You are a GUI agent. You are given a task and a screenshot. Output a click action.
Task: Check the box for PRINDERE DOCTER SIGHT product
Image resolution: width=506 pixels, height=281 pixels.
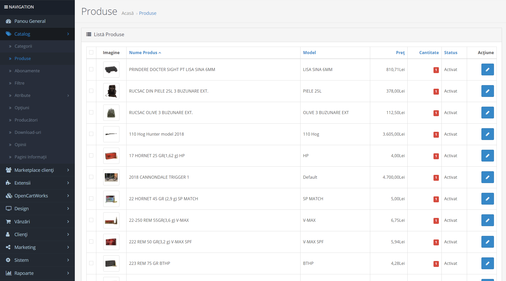[91, 69]
